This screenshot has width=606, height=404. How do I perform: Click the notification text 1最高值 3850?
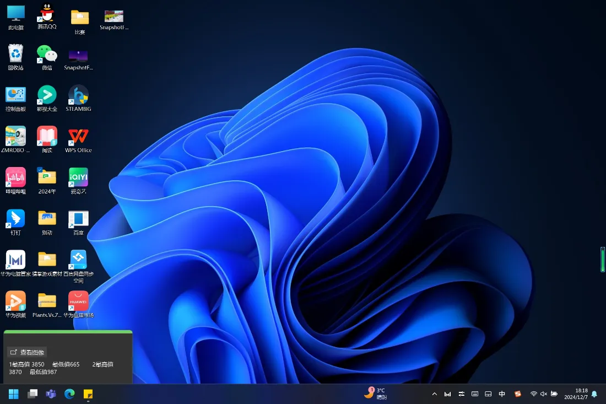coord(26,364)
